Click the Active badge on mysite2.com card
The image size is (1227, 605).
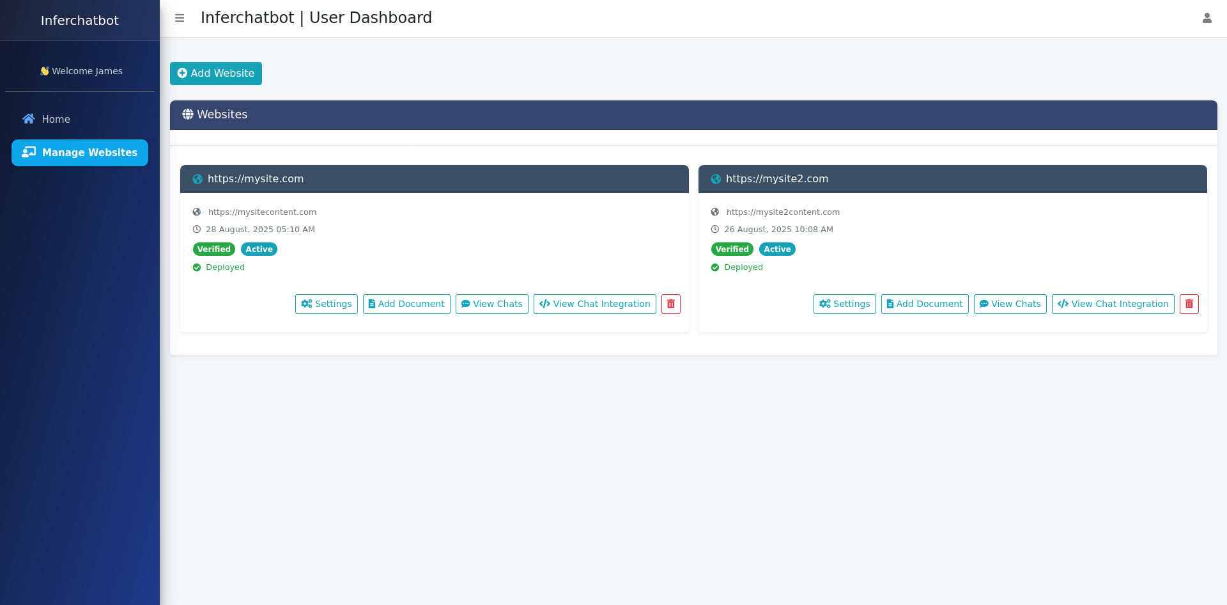click(x=777, y=249)
